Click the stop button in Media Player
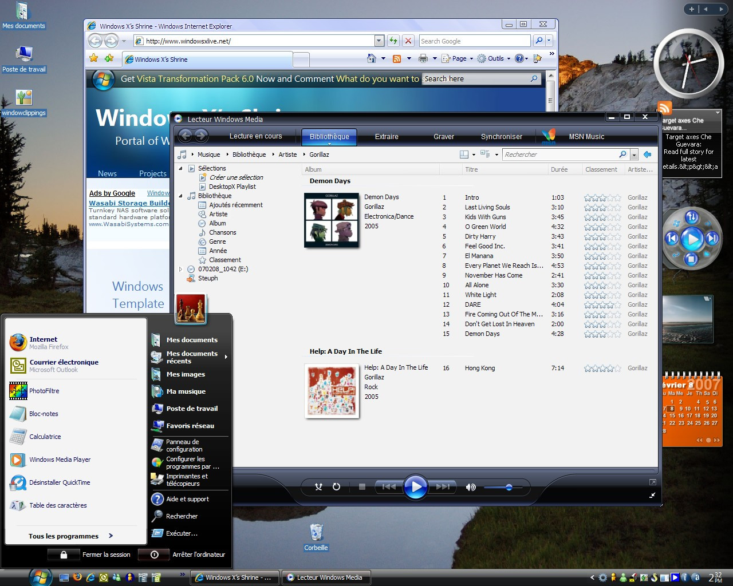This screenshot has height=586, width=733. click(362, 487)
